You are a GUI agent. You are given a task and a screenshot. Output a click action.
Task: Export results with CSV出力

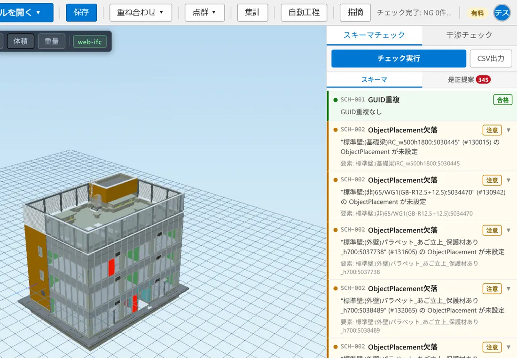point(491,58)
